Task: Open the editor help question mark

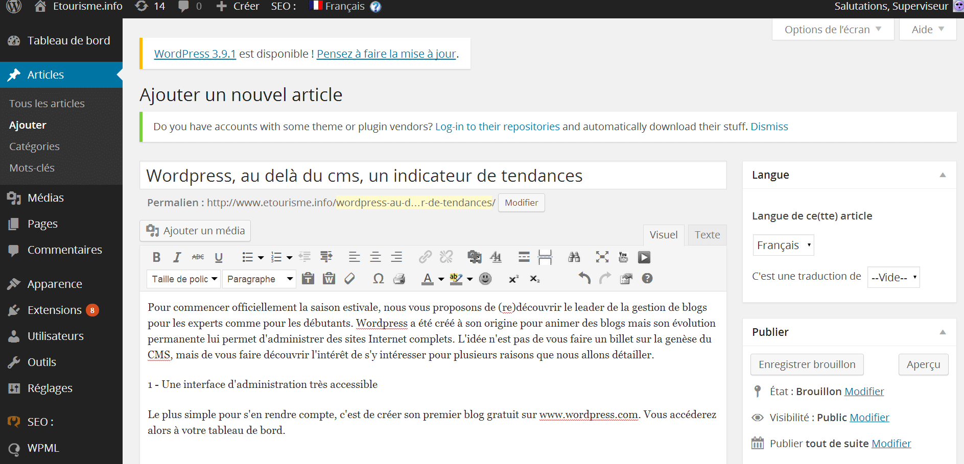Action: tap(647, 278)
